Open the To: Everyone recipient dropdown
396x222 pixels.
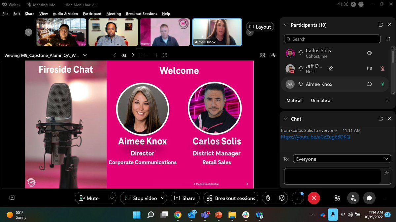coord(342,159)
